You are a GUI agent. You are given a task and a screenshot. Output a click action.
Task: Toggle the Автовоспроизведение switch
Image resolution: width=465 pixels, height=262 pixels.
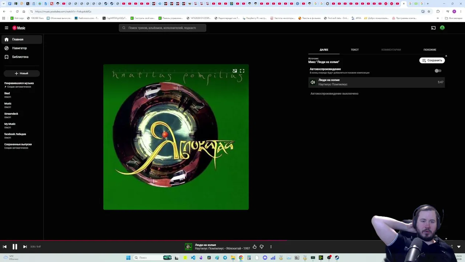(438, 71)
